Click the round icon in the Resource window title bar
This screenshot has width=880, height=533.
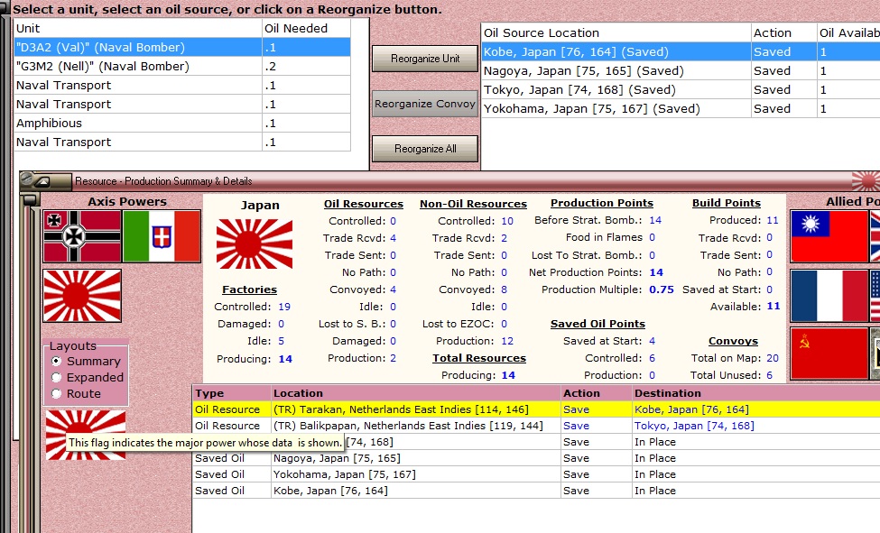coord(26,179)
